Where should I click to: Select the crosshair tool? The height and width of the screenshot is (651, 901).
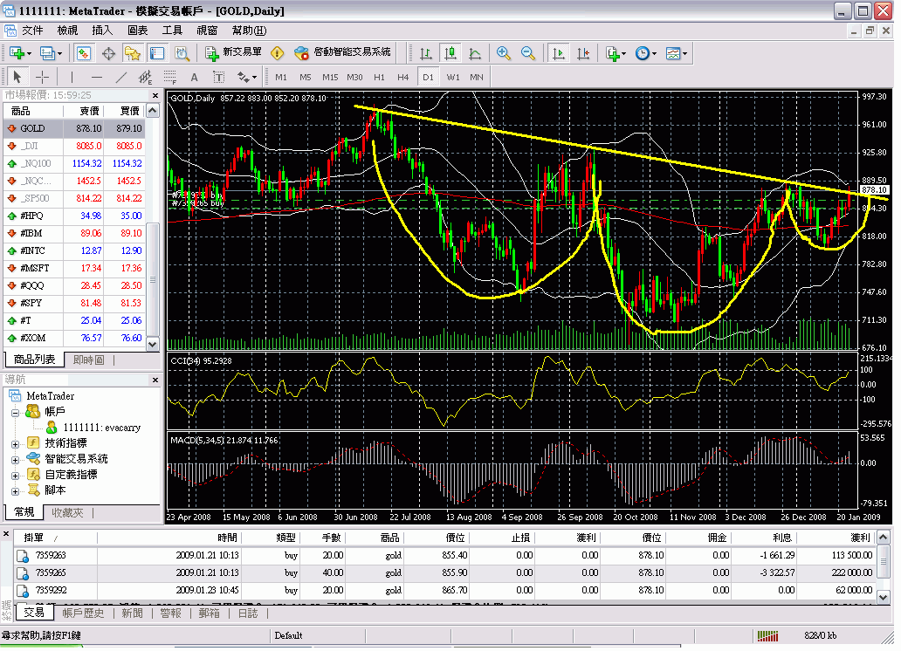[x=42, y=77]
